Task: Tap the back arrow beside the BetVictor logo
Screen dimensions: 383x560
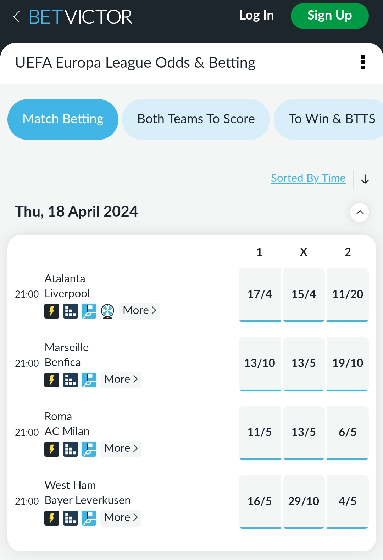Action: pos(17,17)
